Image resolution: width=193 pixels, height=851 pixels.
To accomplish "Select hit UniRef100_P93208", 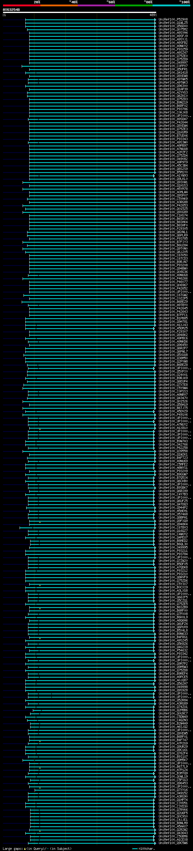I will click(173, 265).
